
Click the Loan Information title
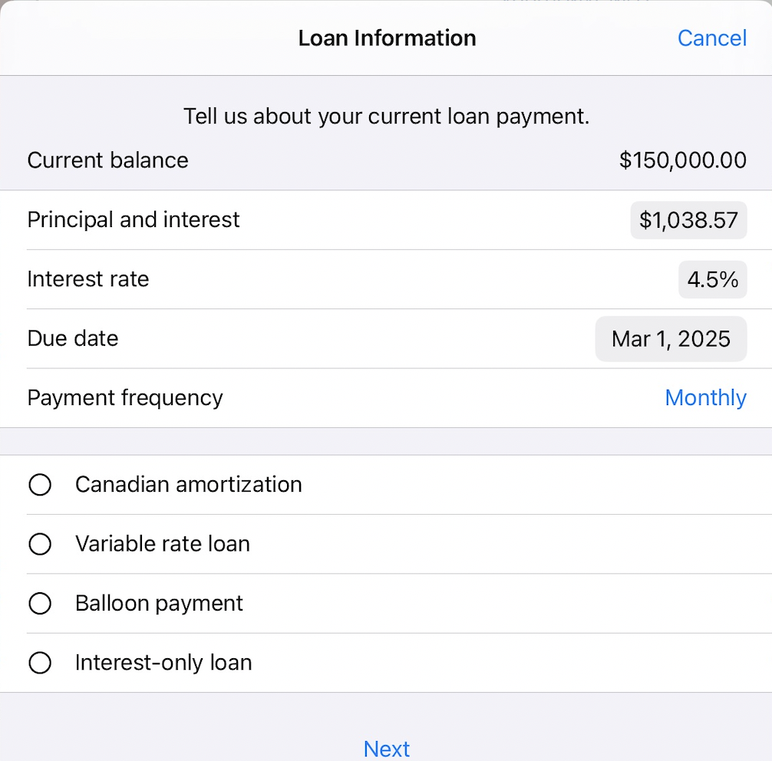tap(387, 38)
